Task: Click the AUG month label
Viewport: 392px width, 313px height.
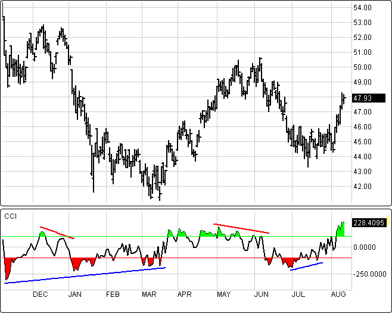Action: click(338, 295)
